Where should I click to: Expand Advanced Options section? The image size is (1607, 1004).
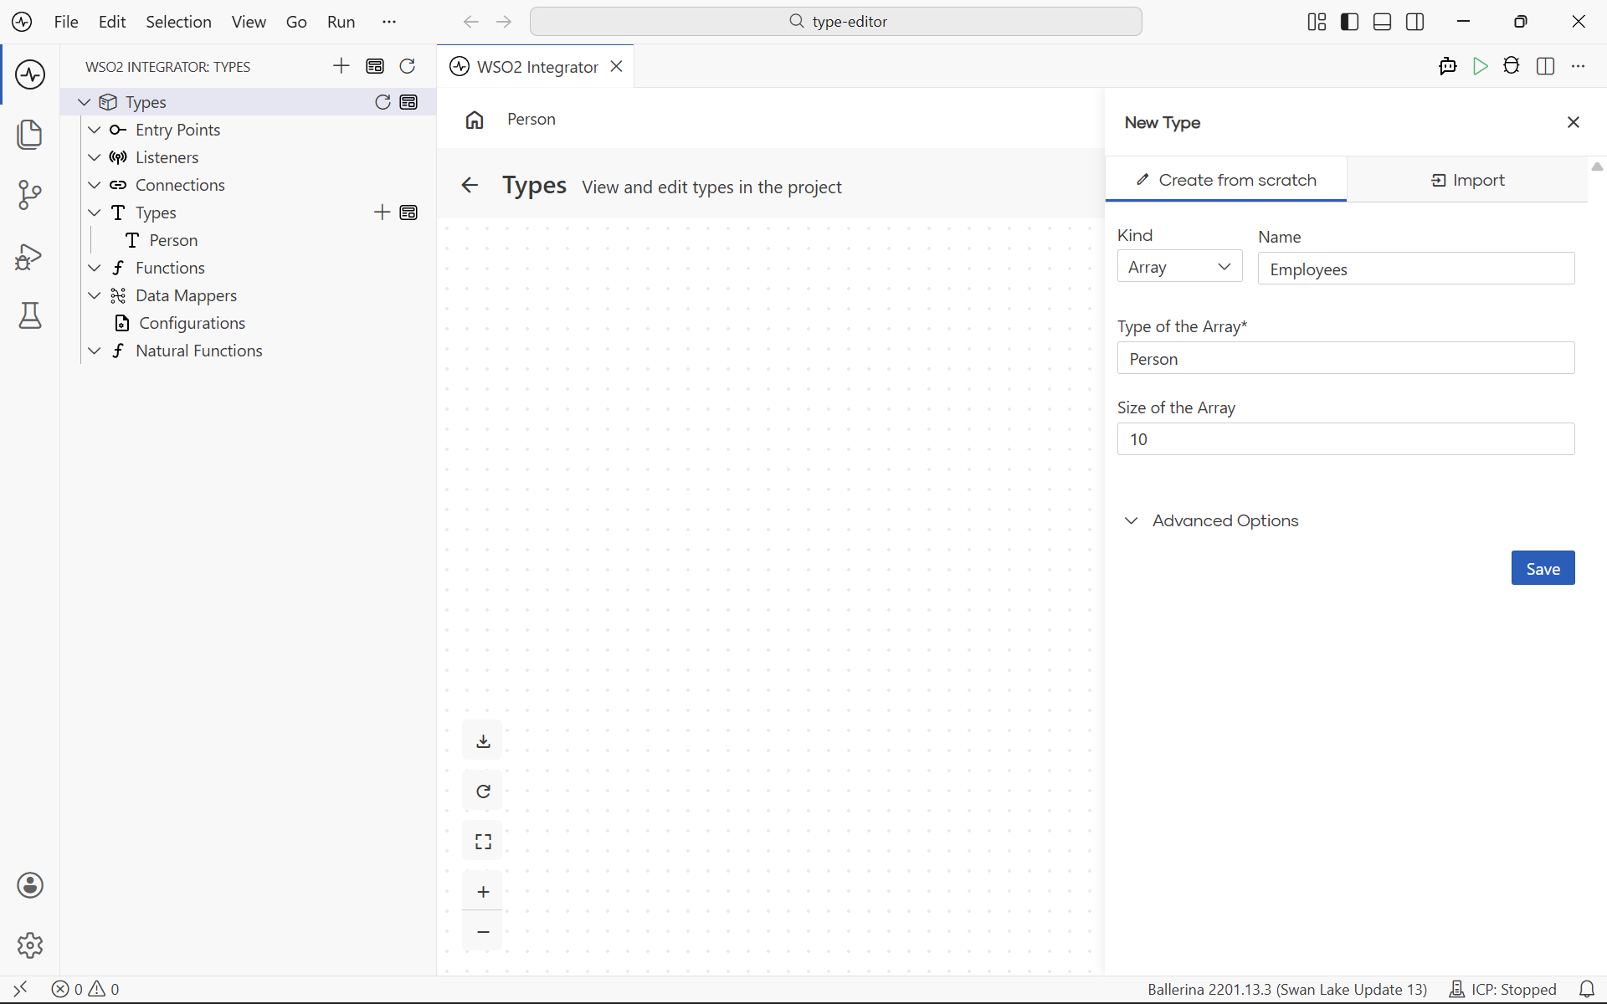(x=1213, y=520)
